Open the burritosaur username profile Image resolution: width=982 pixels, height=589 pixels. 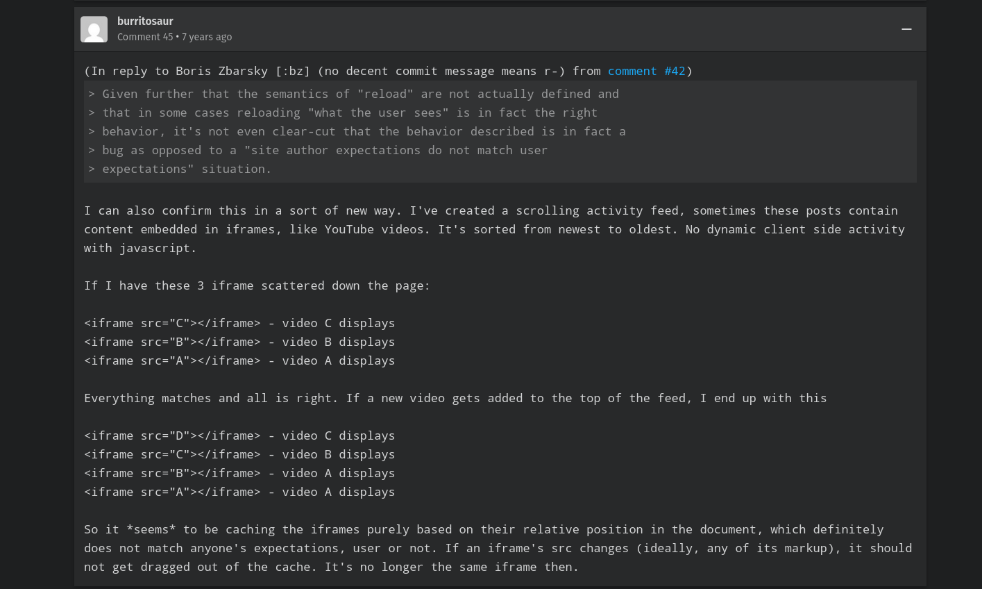(145, 22)
